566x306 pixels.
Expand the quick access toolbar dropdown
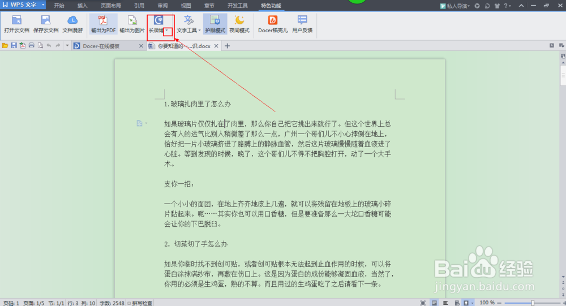(x=67, y=46)
